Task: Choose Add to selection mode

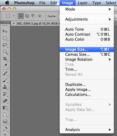Action: pyautogui.click(x=27, y=16)
